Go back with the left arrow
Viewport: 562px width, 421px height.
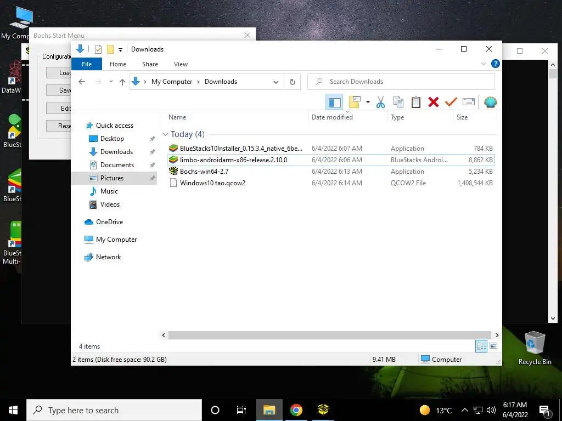82,82
